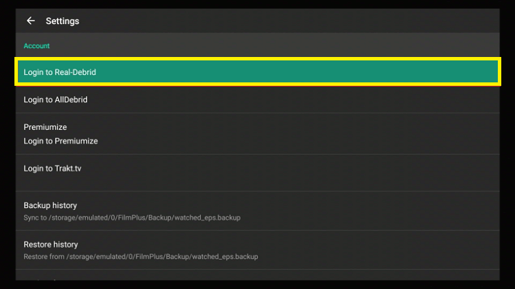Choose Login to Trakt.tv
The width and height of the screenshot is (515, 289).
(x=257, y=173)
